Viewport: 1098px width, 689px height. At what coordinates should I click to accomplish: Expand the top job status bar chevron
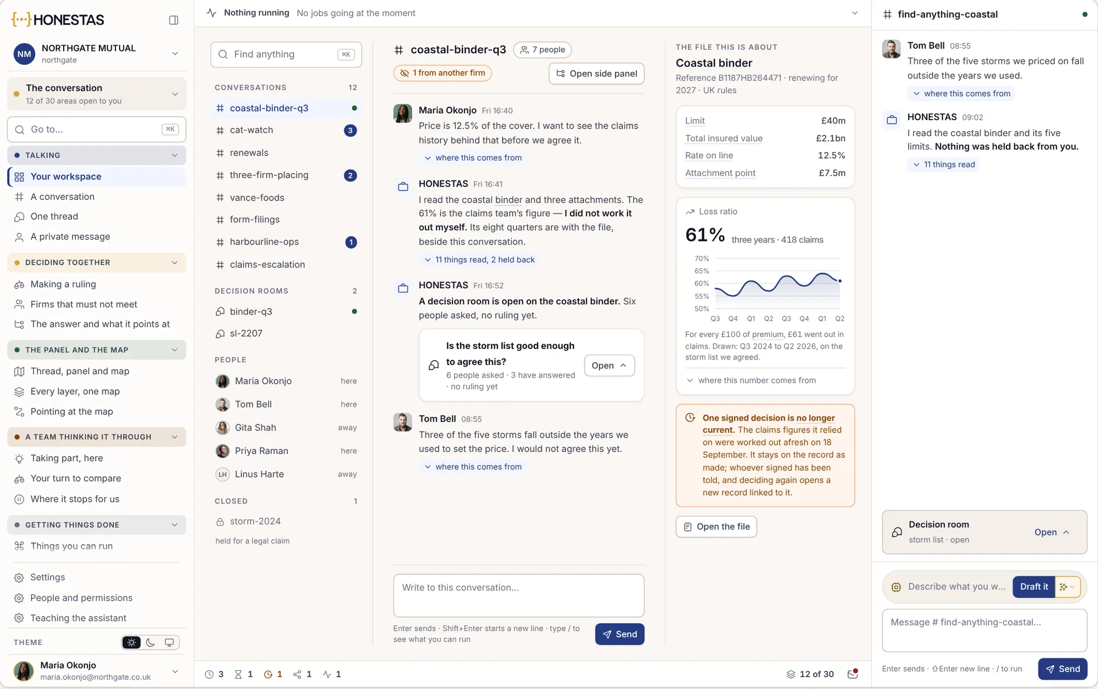point(855,13)
